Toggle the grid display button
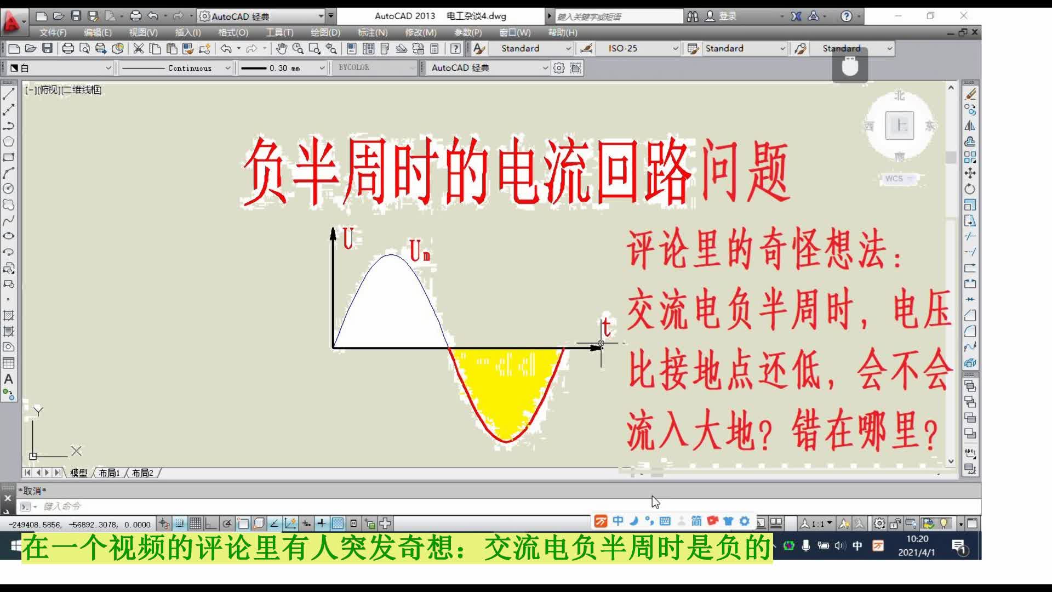The width and height of the screenshot is (1052, 592). click(x=195, y=523)
